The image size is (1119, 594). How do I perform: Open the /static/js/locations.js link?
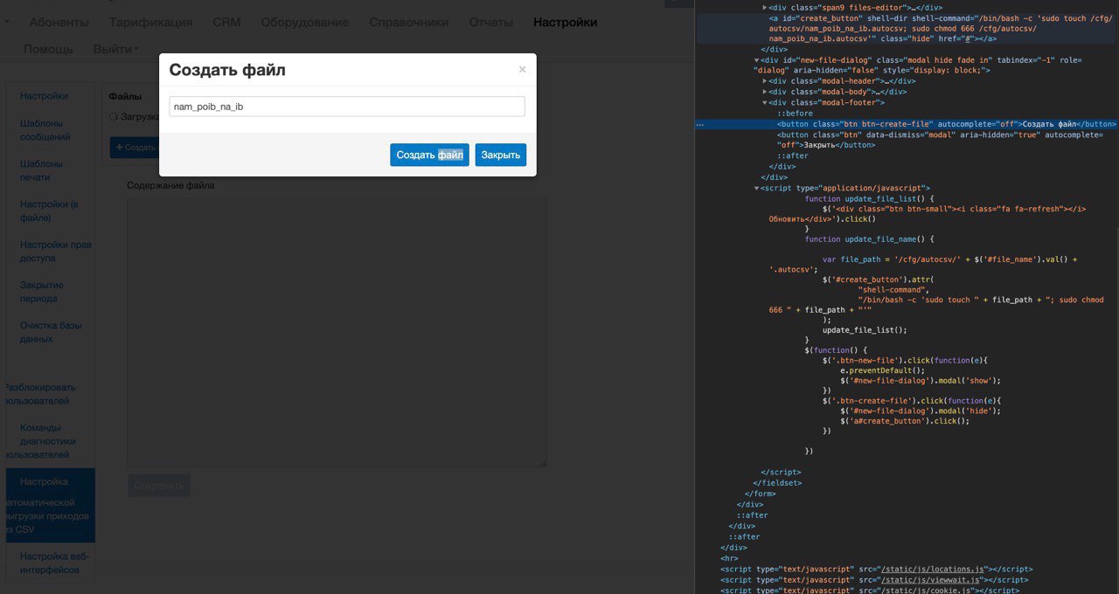tap(933, 569)
